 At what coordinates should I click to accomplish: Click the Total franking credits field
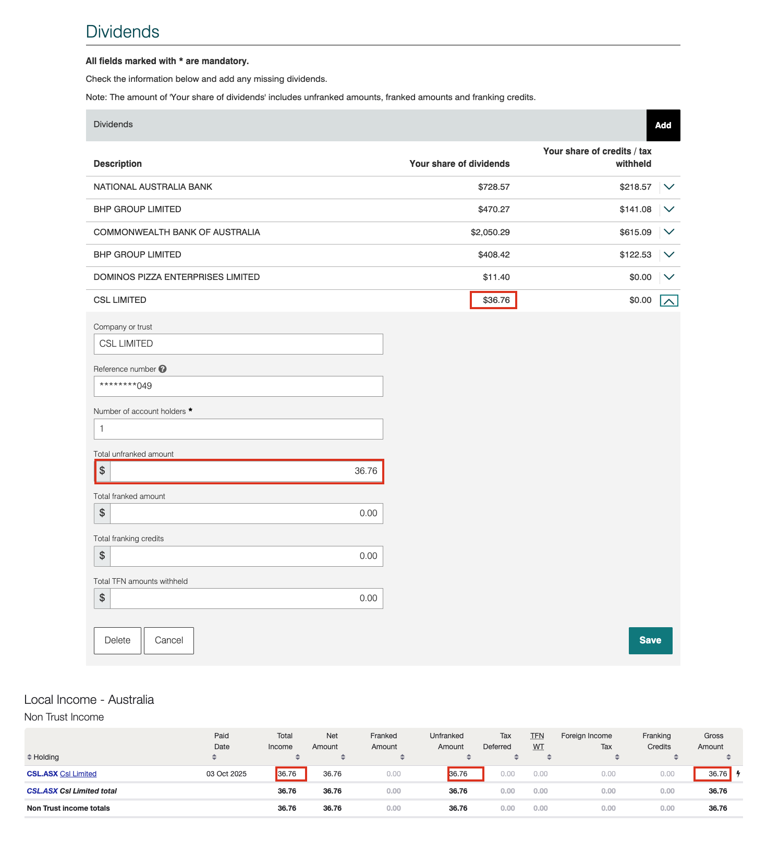click(246, 556)
